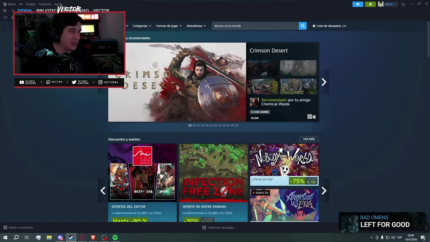The image size is (430, 242).
Task: Select the first featured carousel page dot
Action: (x=190, y=125)
